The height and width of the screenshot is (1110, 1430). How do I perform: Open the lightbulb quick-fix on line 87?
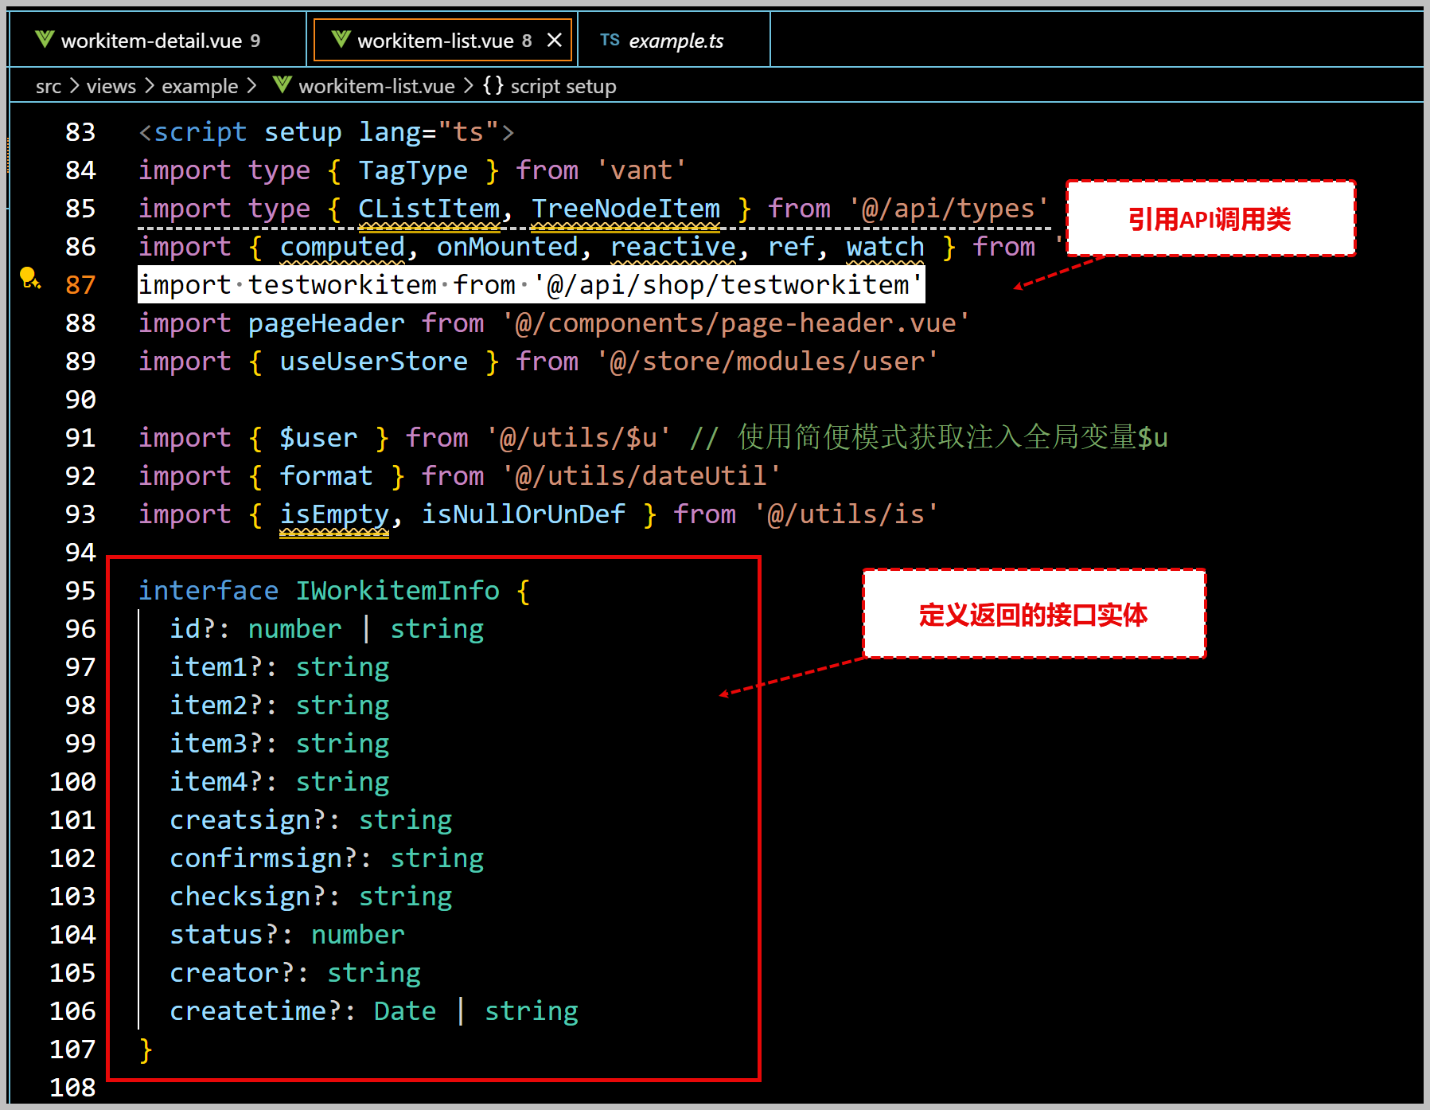pos(30,278)
